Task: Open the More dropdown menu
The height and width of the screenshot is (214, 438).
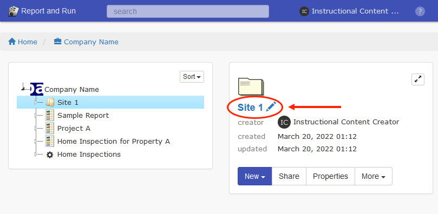Action: click(374, 176)
